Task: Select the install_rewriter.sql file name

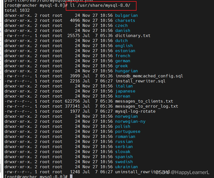Action: pos(140,81)
